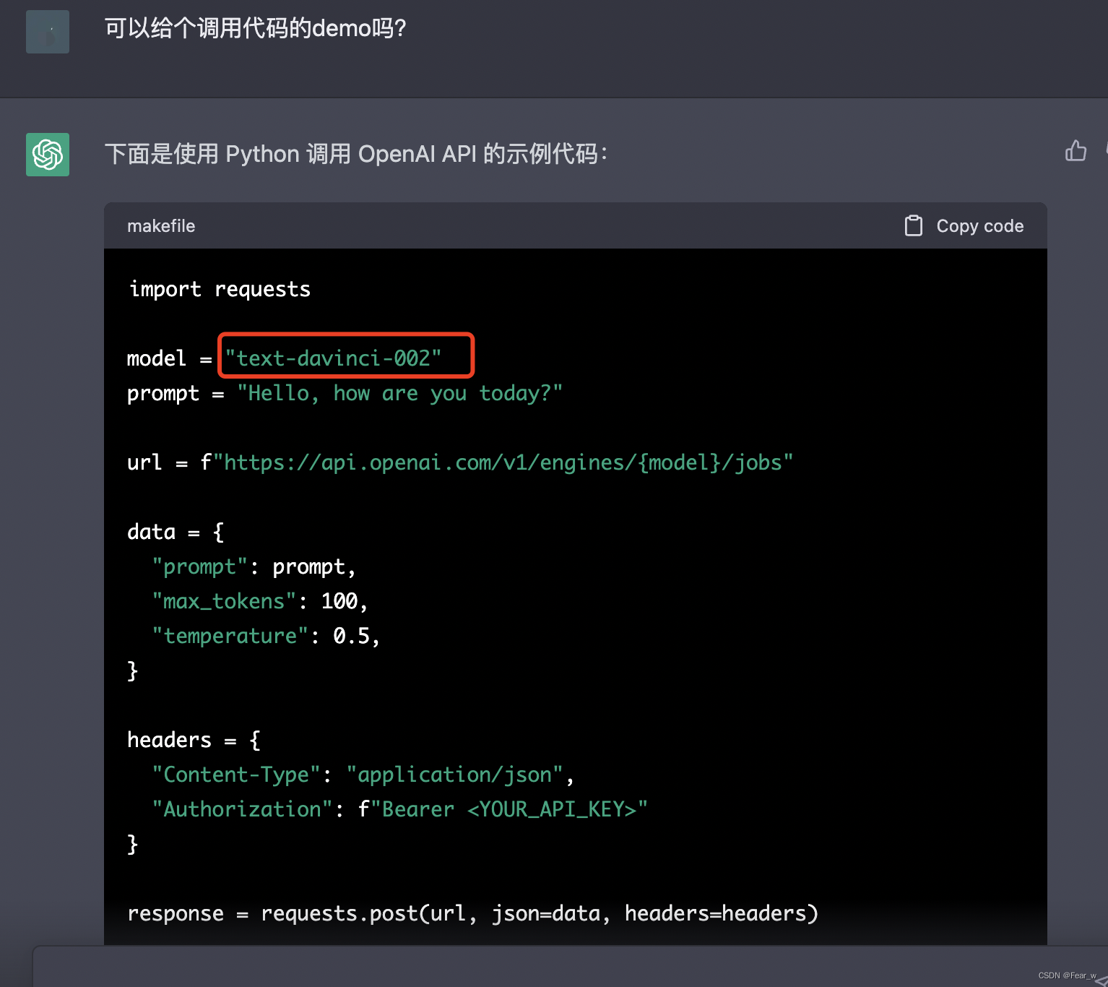The height and width of the screenshot is (987, 1108).
Task: Click the "max_tokens": 100 line
Action: tap(260, 602)
